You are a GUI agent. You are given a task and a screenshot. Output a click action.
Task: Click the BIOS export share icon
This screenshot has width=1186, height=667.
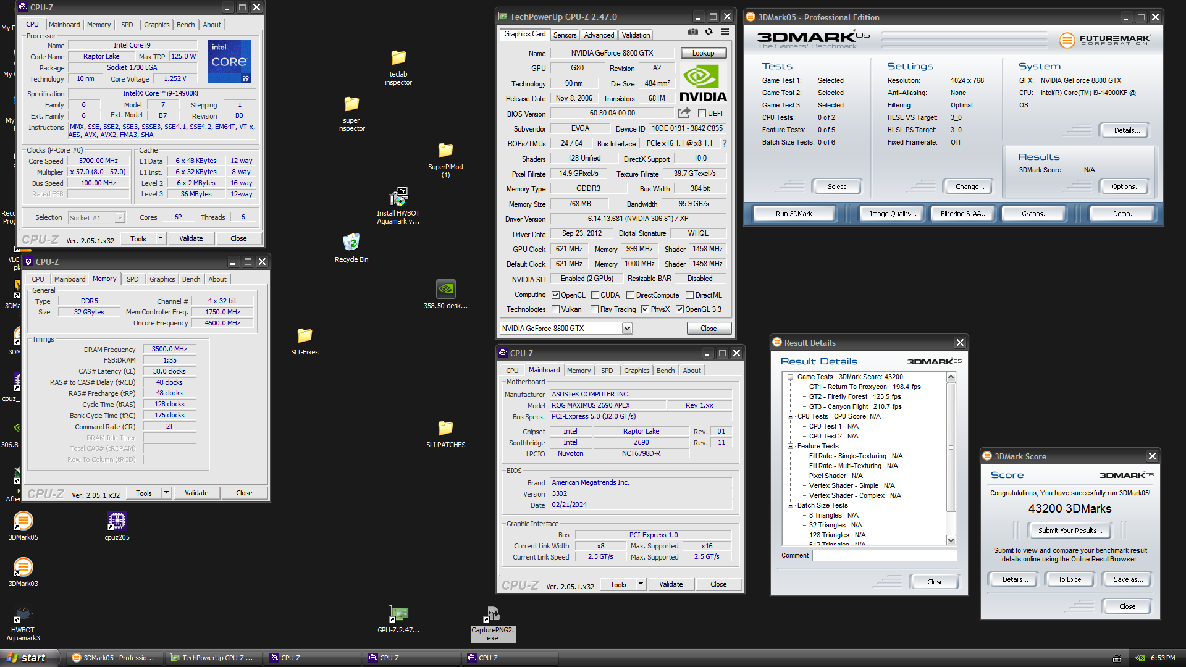click(684, 113)
